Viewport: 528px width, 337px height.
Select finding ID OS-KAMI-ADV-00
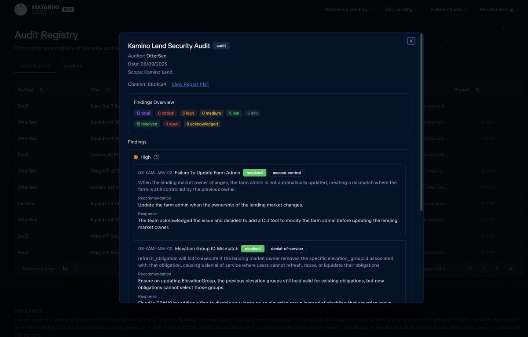pyautogui.click(x=155, y=249)
